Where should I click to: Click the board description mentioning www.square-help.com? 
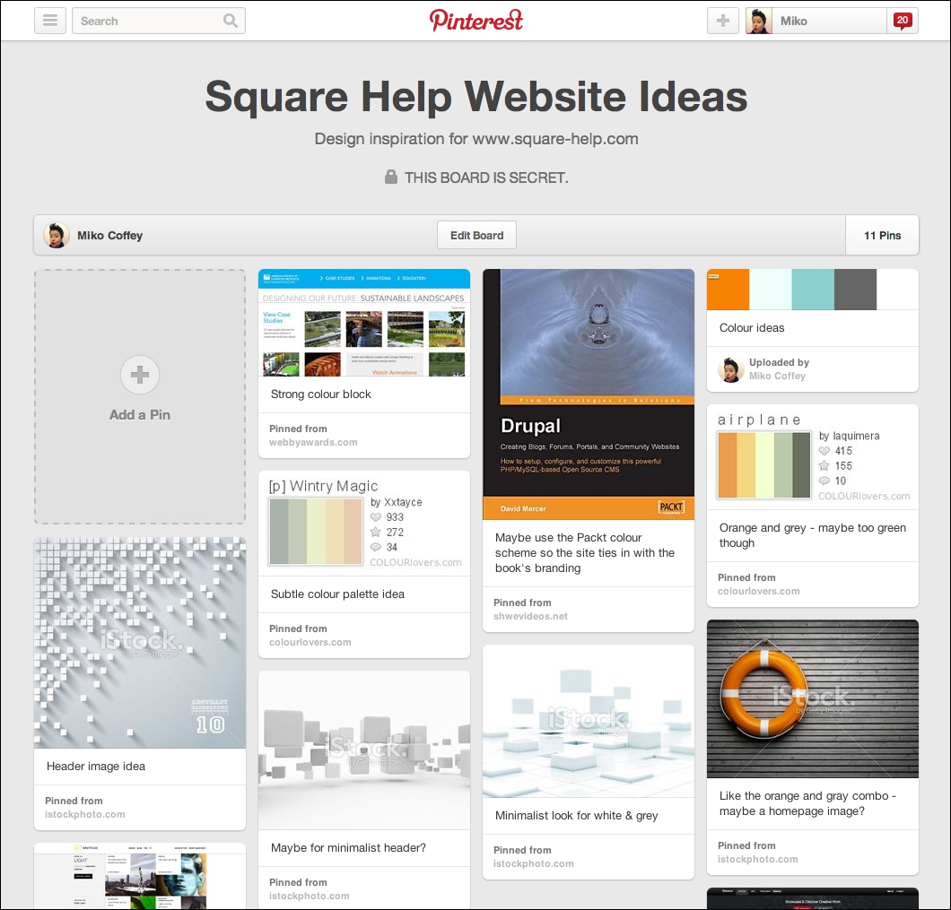tap(476, 139)
